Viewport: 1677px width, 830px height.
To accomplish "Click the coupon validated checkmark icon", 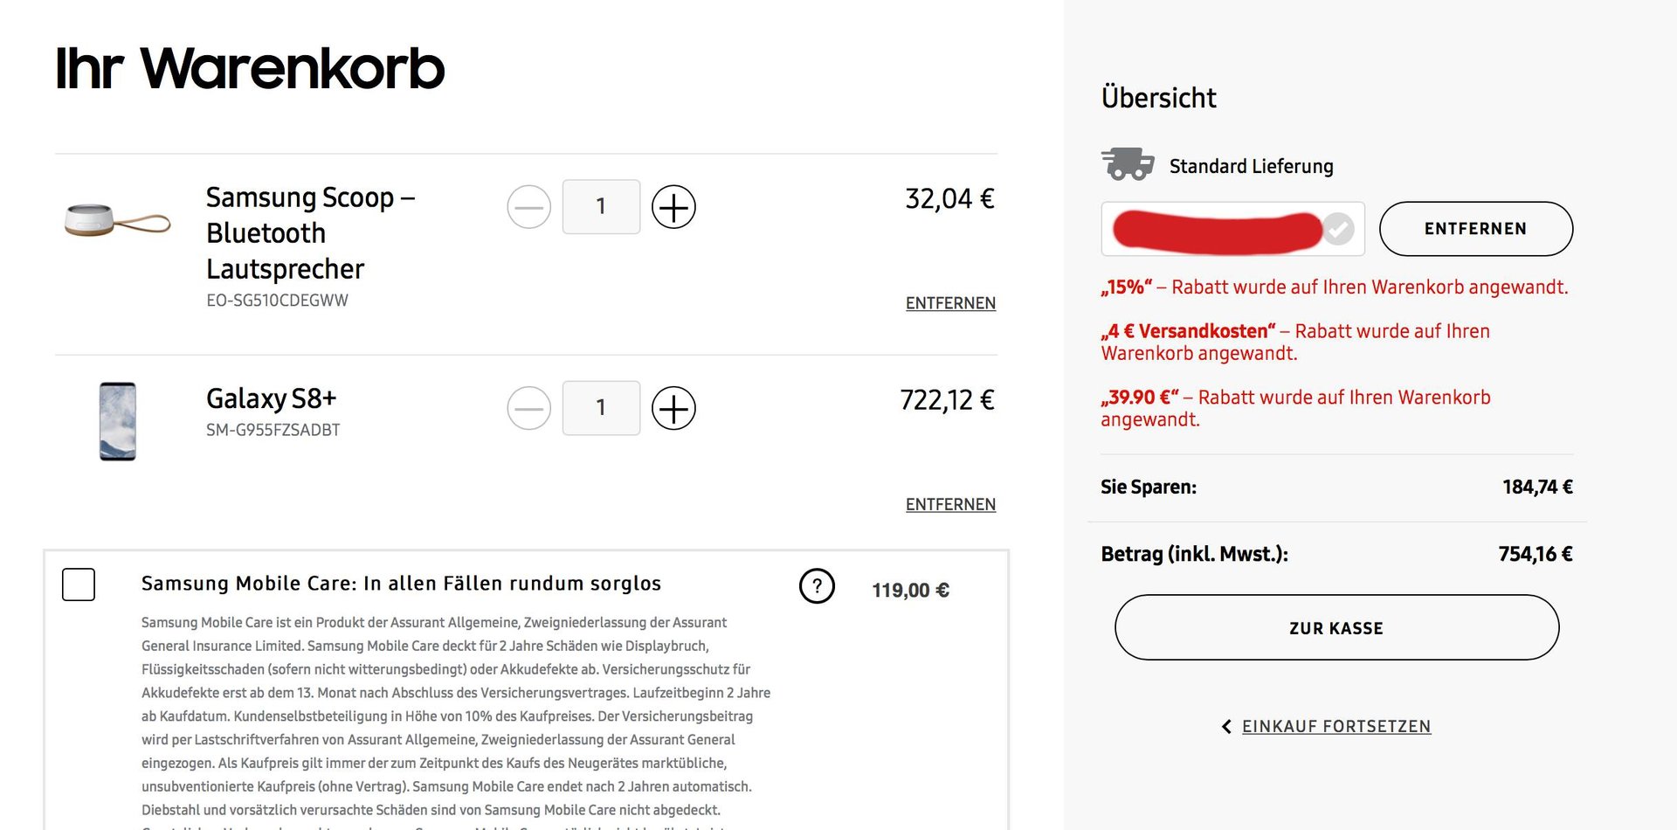I will tap(1338, 229).
